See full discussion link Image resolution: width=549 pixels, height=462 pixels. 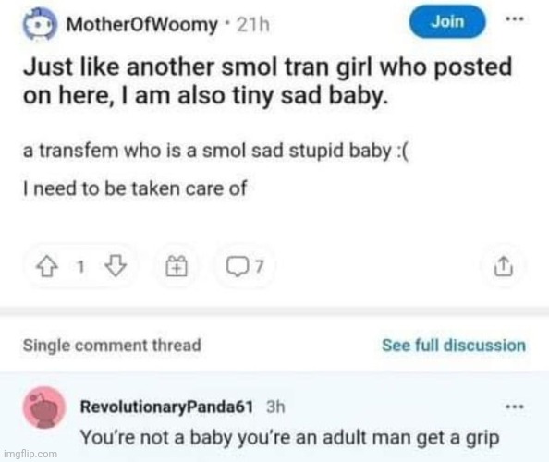tap(454, 346)
